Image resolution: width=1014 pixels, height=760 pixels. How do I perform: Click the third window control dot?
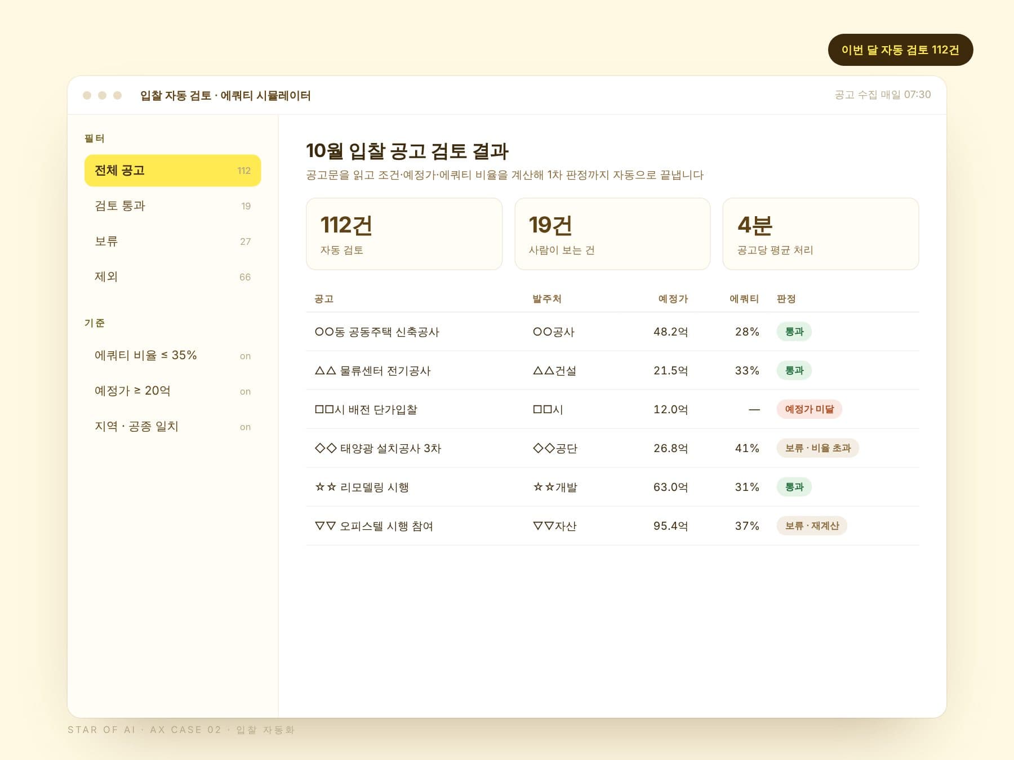tap(117, 95)
